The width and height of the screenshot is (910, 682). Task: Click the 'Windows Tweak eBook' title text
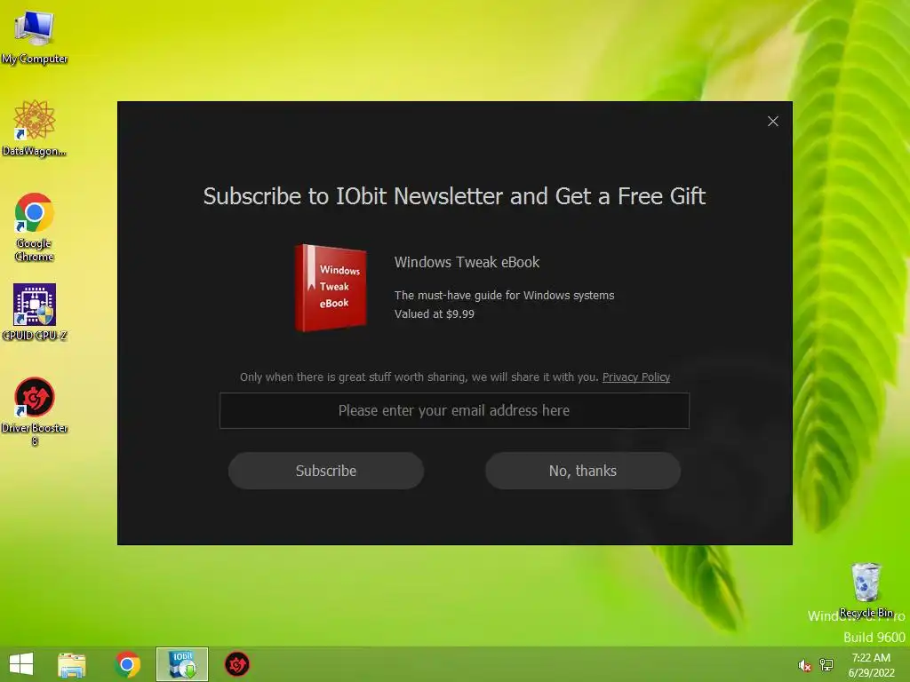point(467,262)
